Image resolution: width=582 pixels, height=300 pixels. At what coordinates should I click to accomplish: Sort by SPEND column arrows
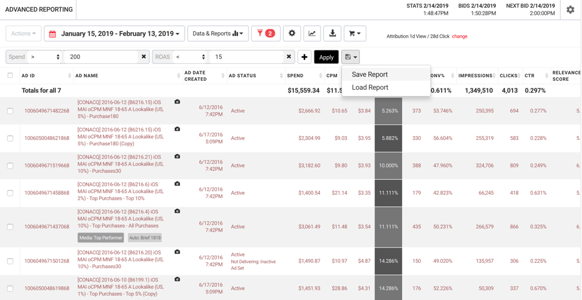point(320,76)
